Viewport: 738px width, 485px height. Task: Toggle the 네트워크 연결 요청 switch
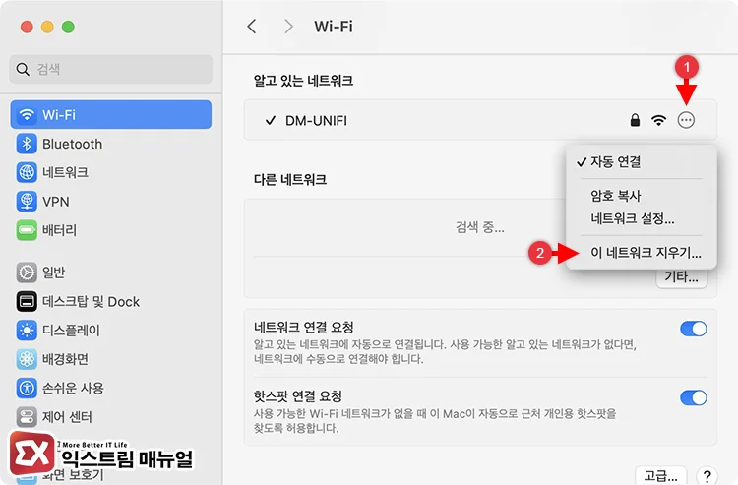pos(694,329)
